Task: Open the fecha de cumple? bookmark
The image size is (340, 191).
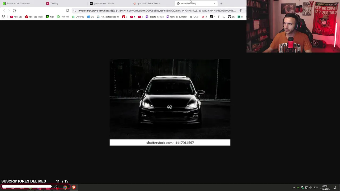Action: click(x=177, y=17)
